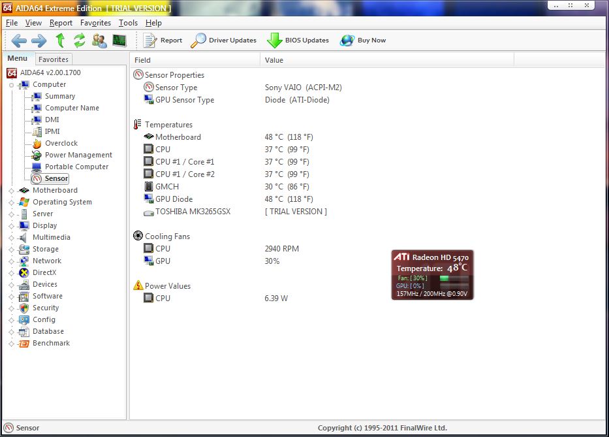
Task: Open the View menu
Action: 33,23
